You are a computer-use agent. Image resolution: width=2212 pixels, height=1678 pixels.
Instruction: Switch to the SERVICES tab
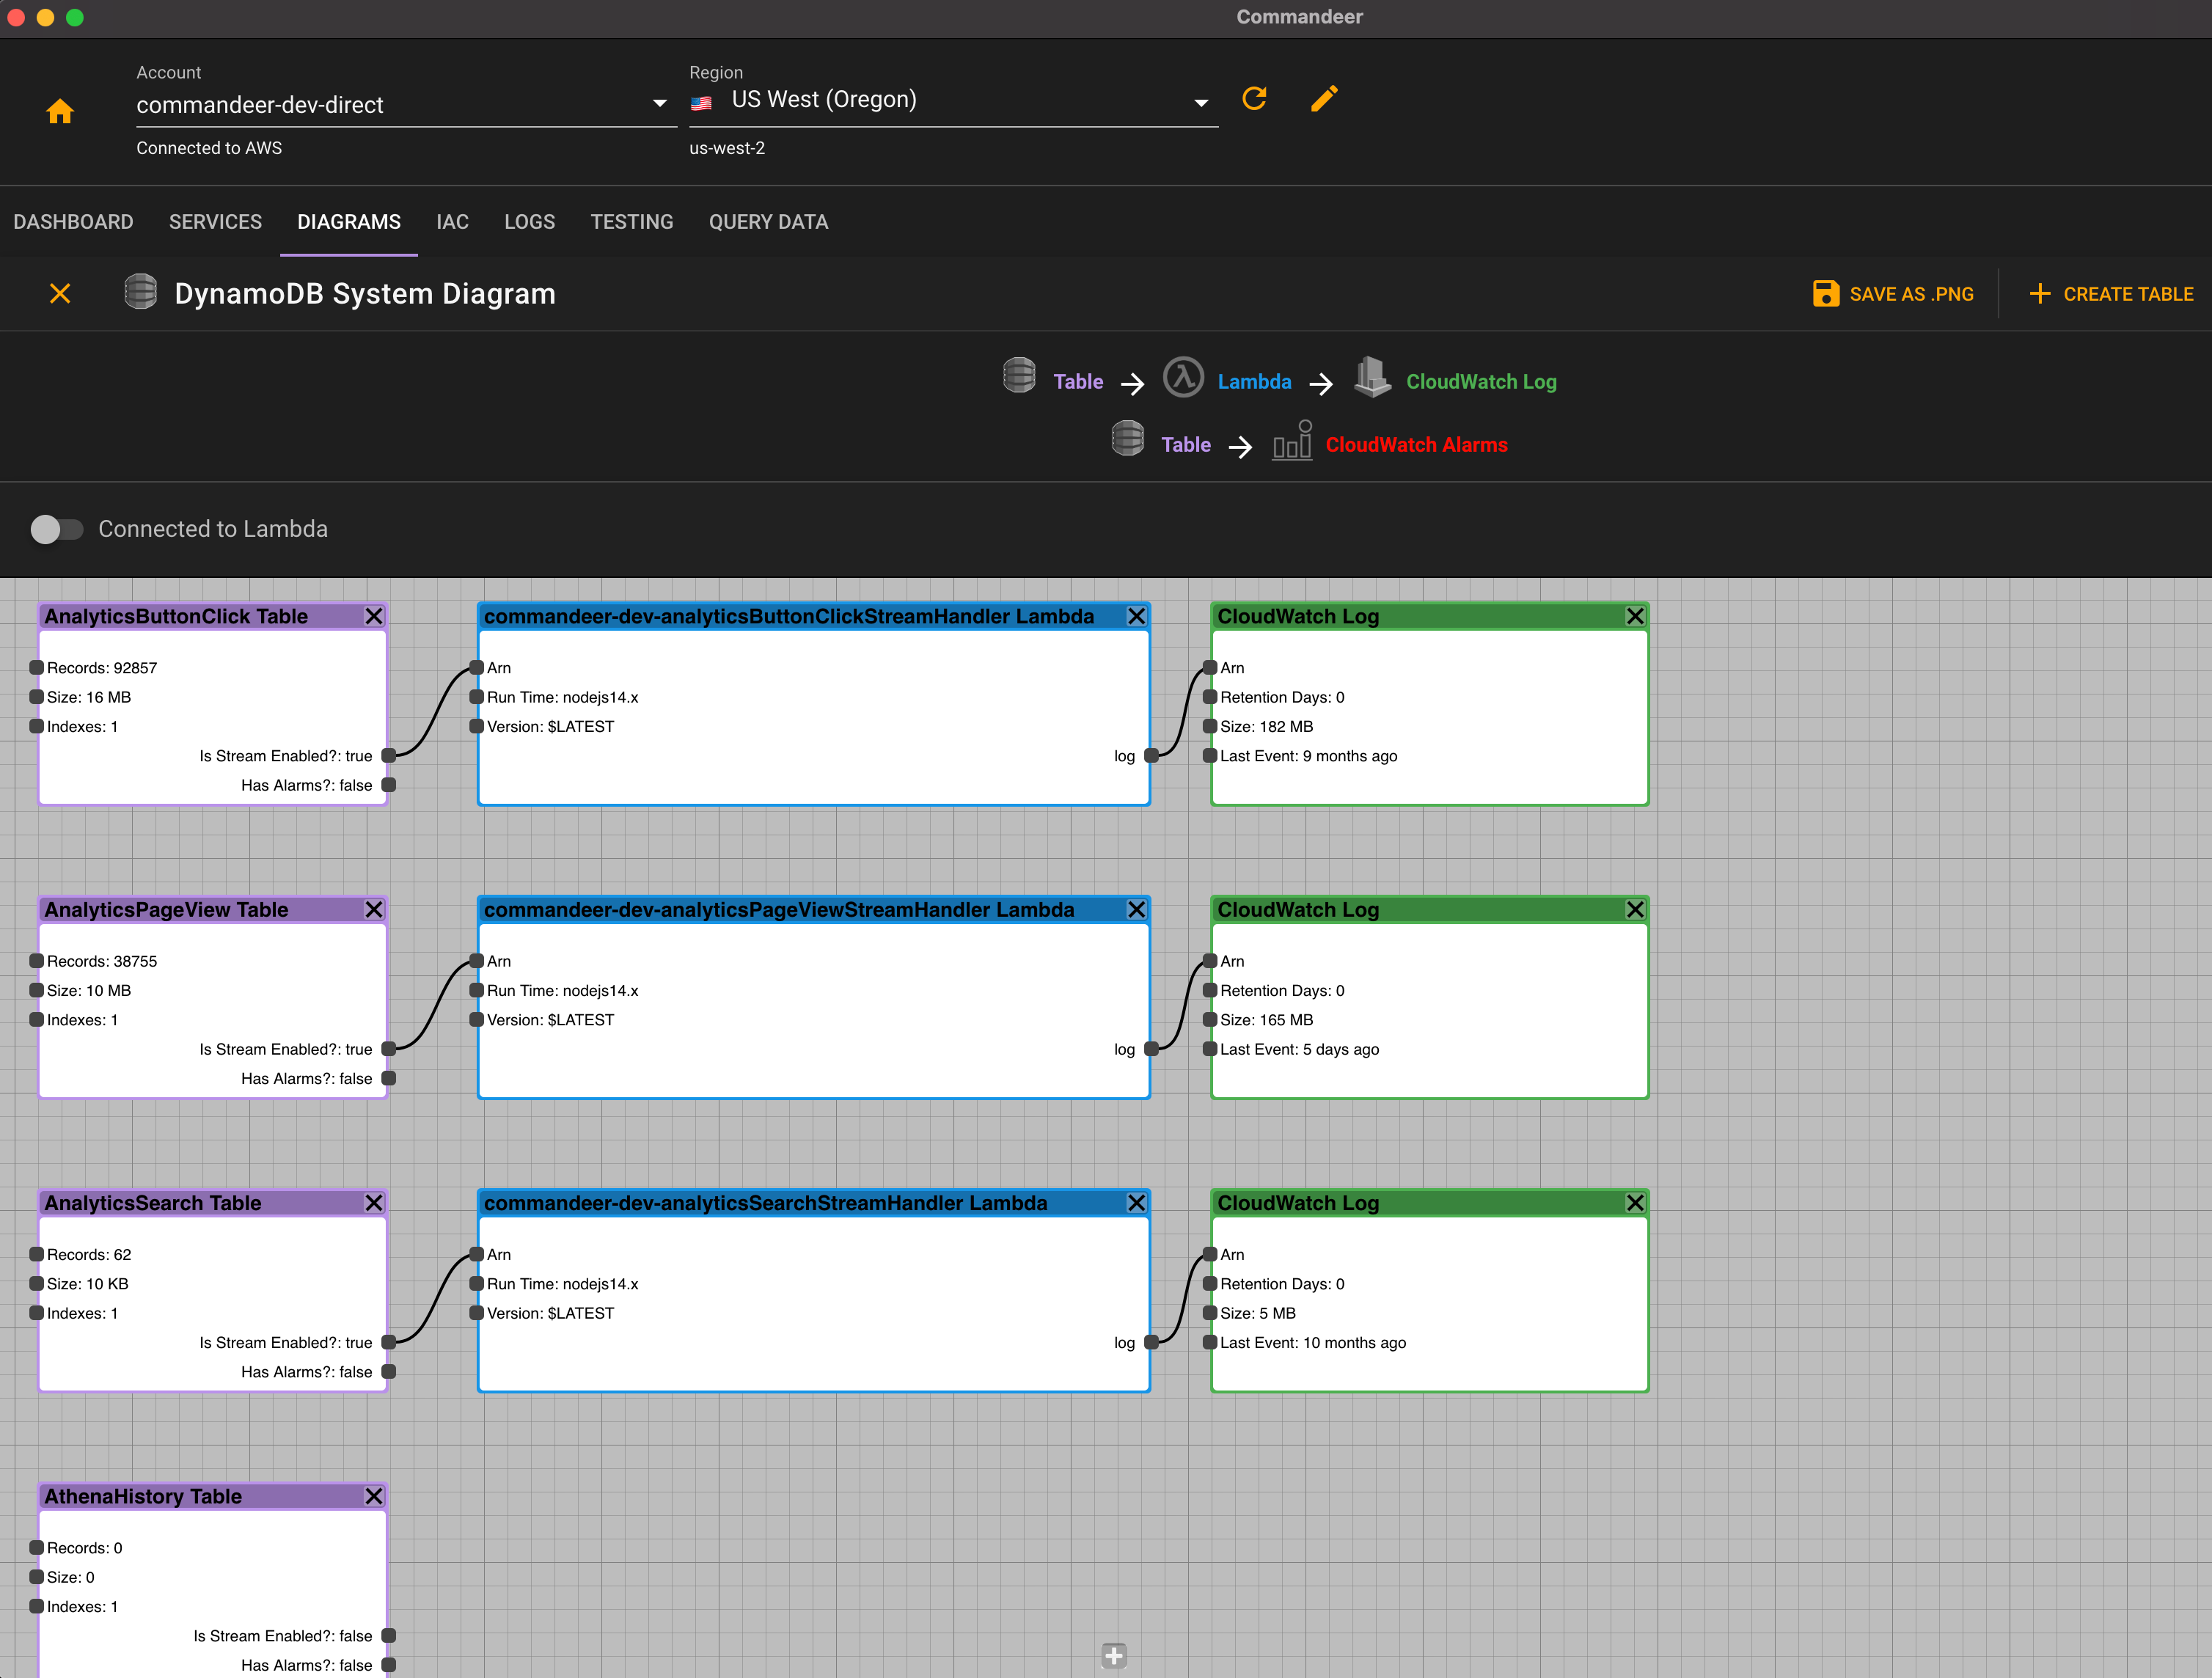pyautogui.click(x=215, y=222)
